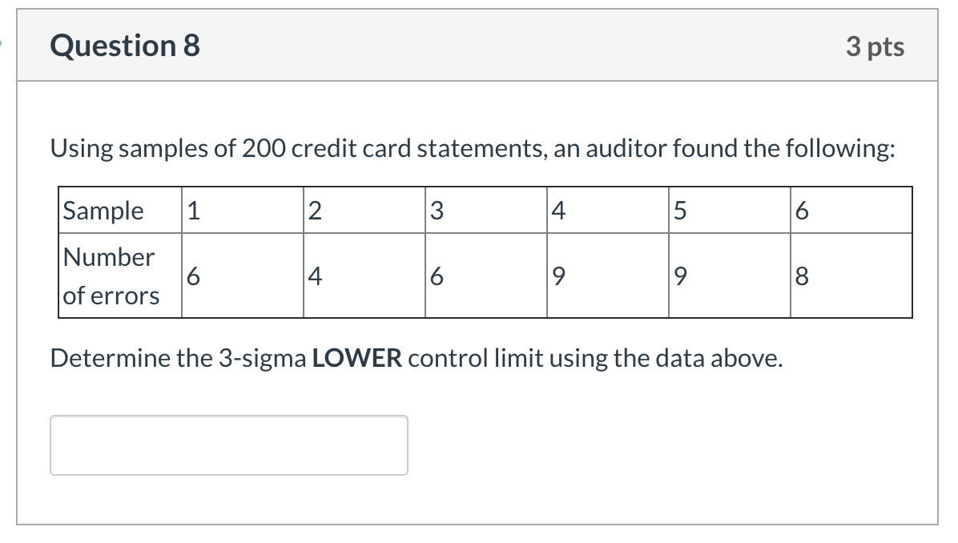This screenshot has height=543, width=958.
Task: Click the error value 4 under sample 2
Action: (316, 275)
